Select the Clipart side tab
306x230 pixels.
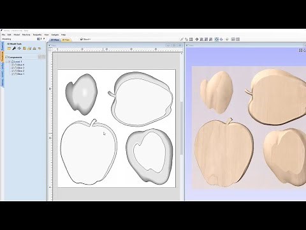[x=3, y=66]
